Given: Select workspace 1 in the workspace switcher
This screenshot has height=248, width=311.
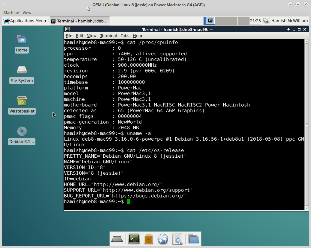Looking at the screenshot, I should point(210,21).
